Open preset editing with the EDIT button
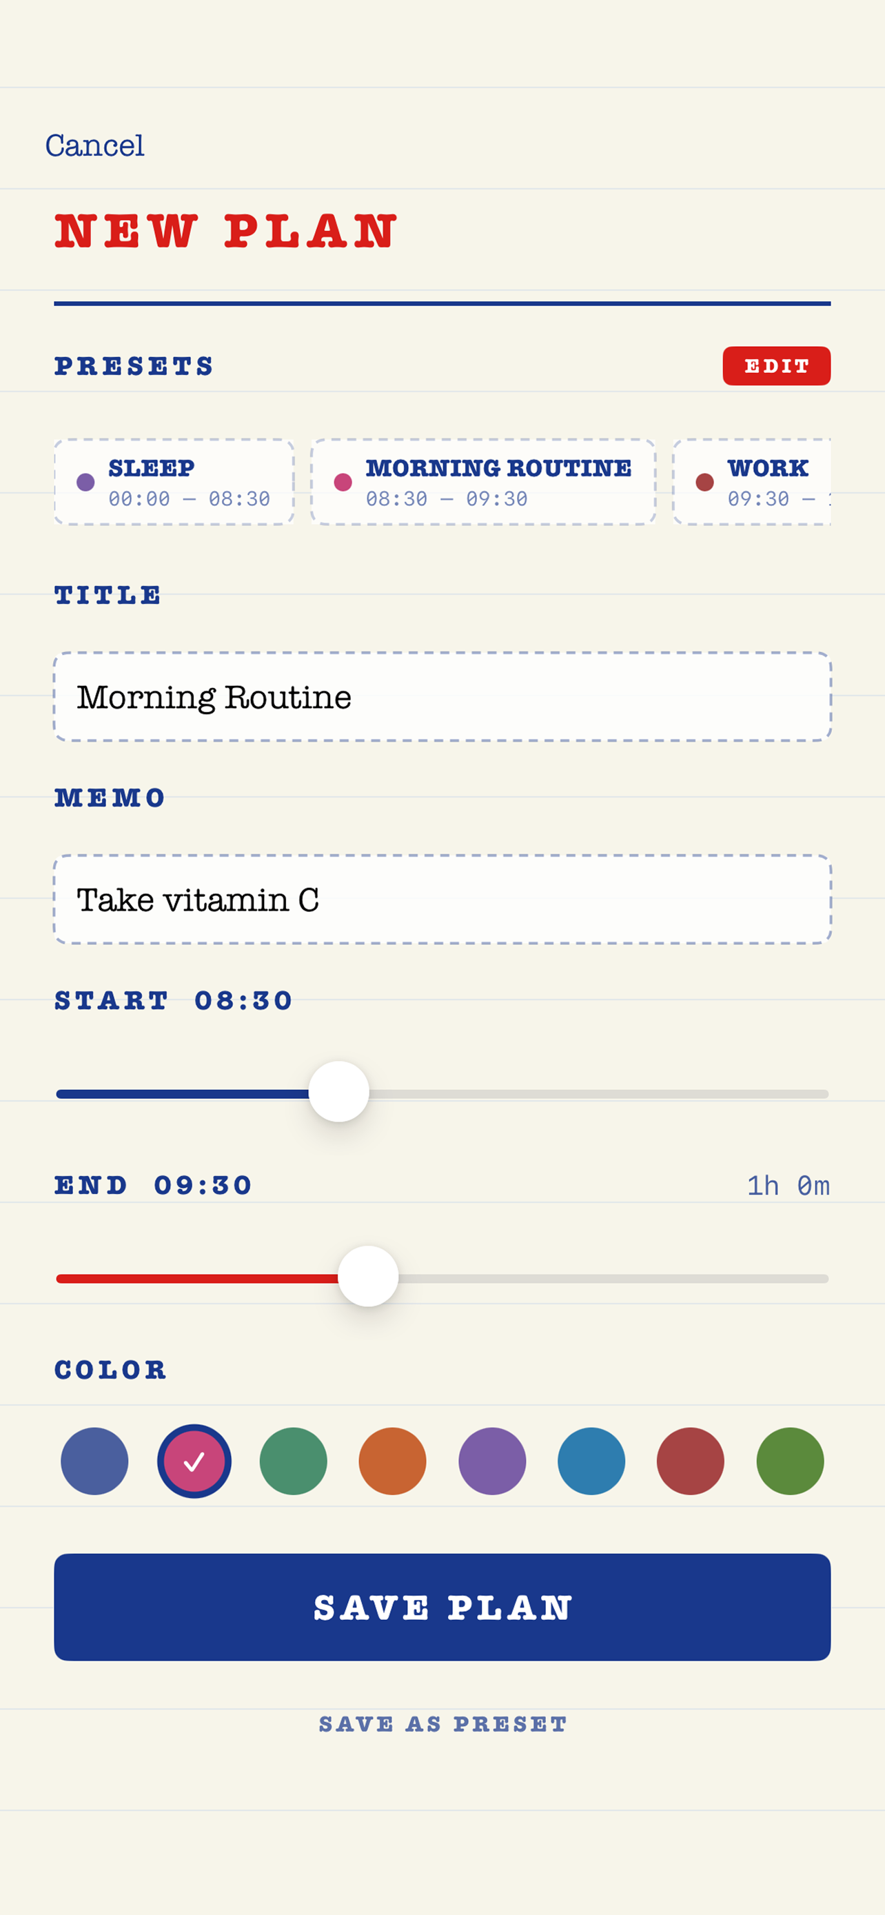This screenshot has width=885, height=1915. pyautogui.click(x=776, y=366)
